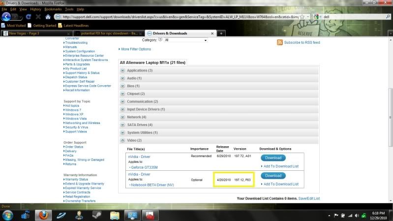Open the red toolbox taskbar icon

150,215
